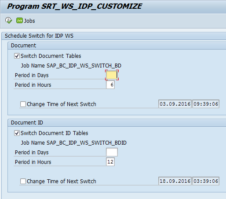Viewport: 226px width, 199px height.
Task: Select the date field 18.09.2016
Action: pos(175,181)
